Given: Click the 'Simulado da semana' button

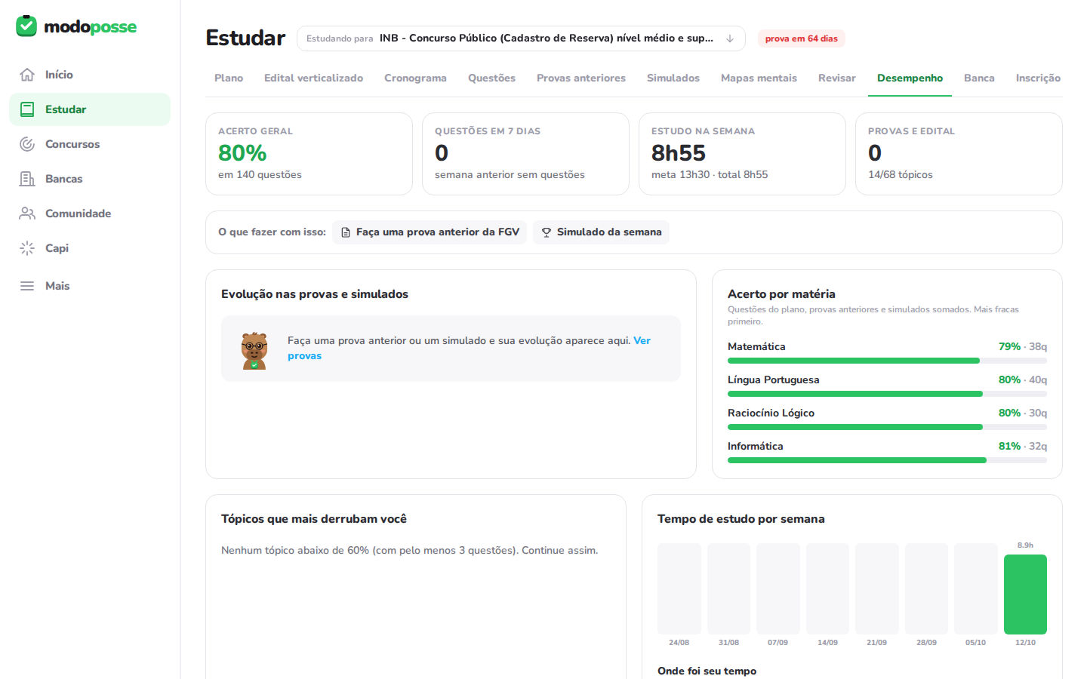Looking at the screenshot, I should 601,232.
